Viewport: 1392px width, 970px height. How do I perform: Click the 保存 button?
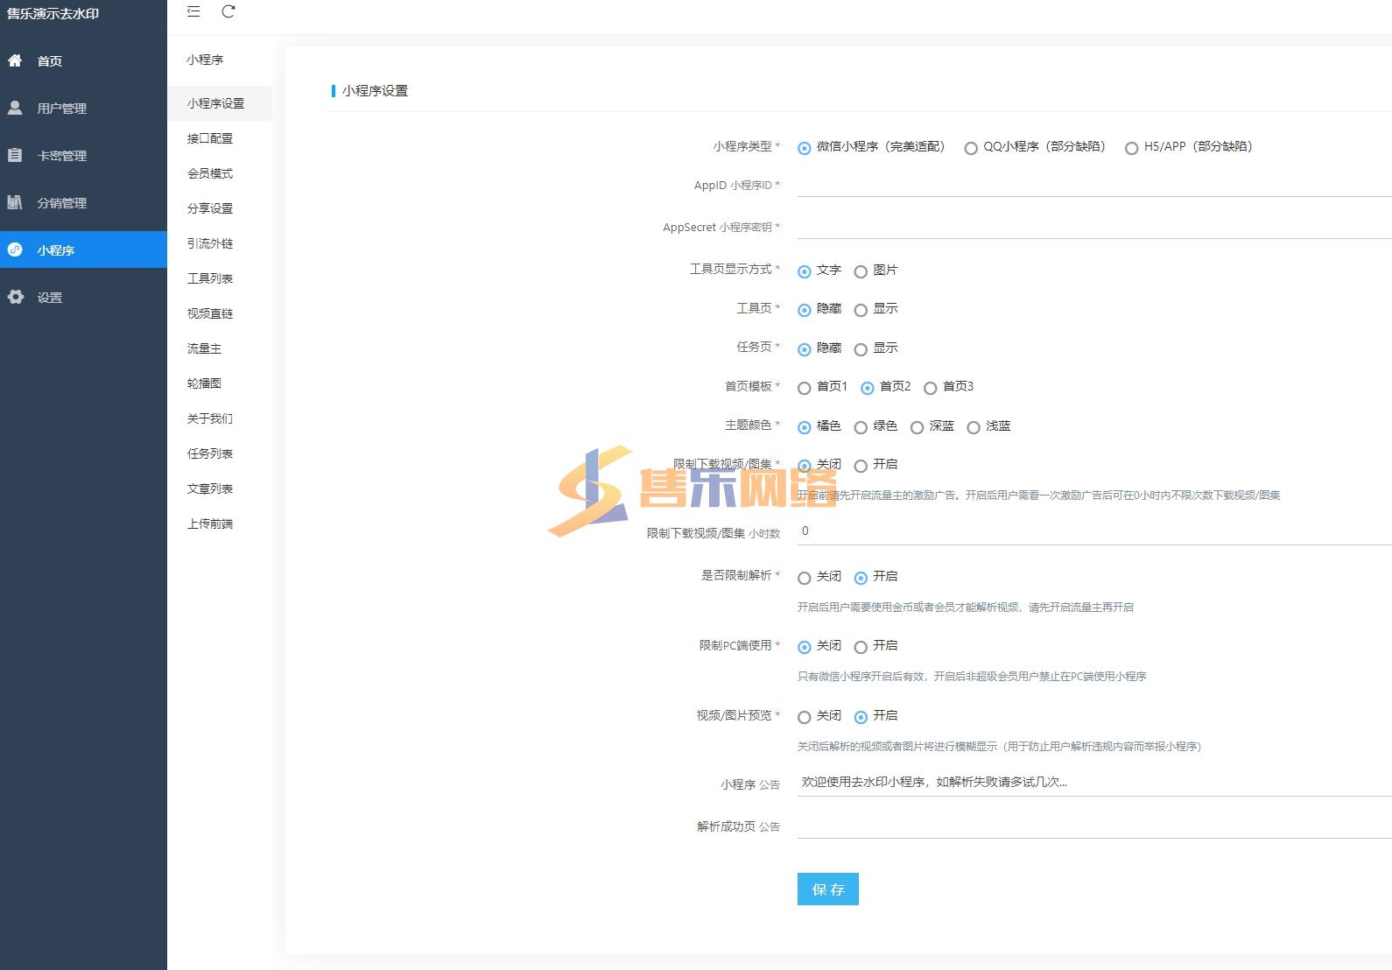coord(827,889)
